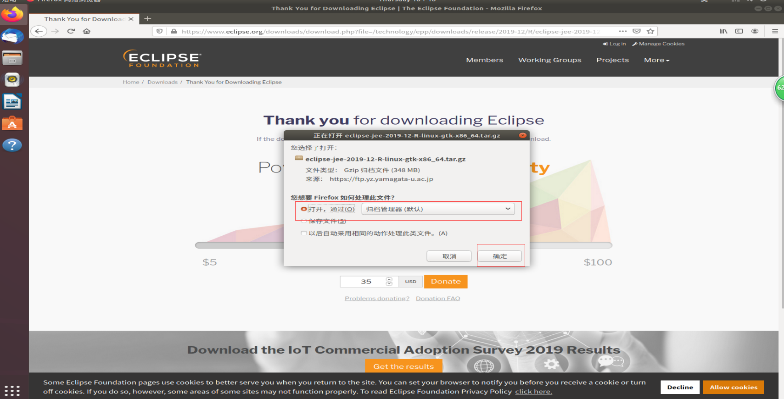This screenshot has height=399, width=784.
Task: Open Firefox from the Ubuntu dock
Action: point(12,15)
